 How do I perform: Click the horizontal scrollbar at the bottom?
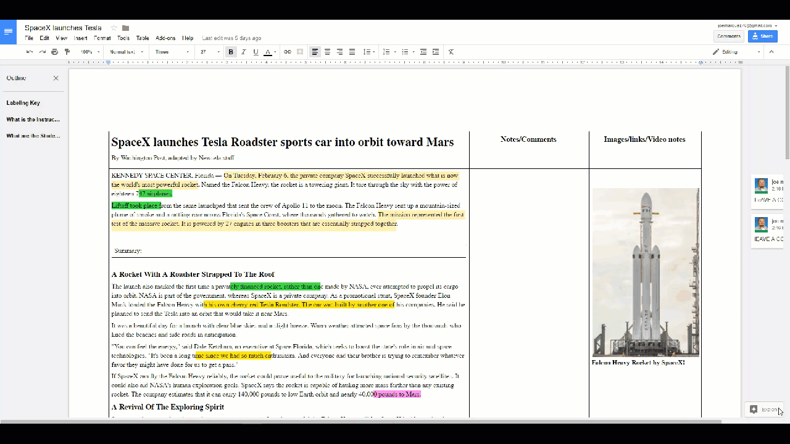pos(360,422)
